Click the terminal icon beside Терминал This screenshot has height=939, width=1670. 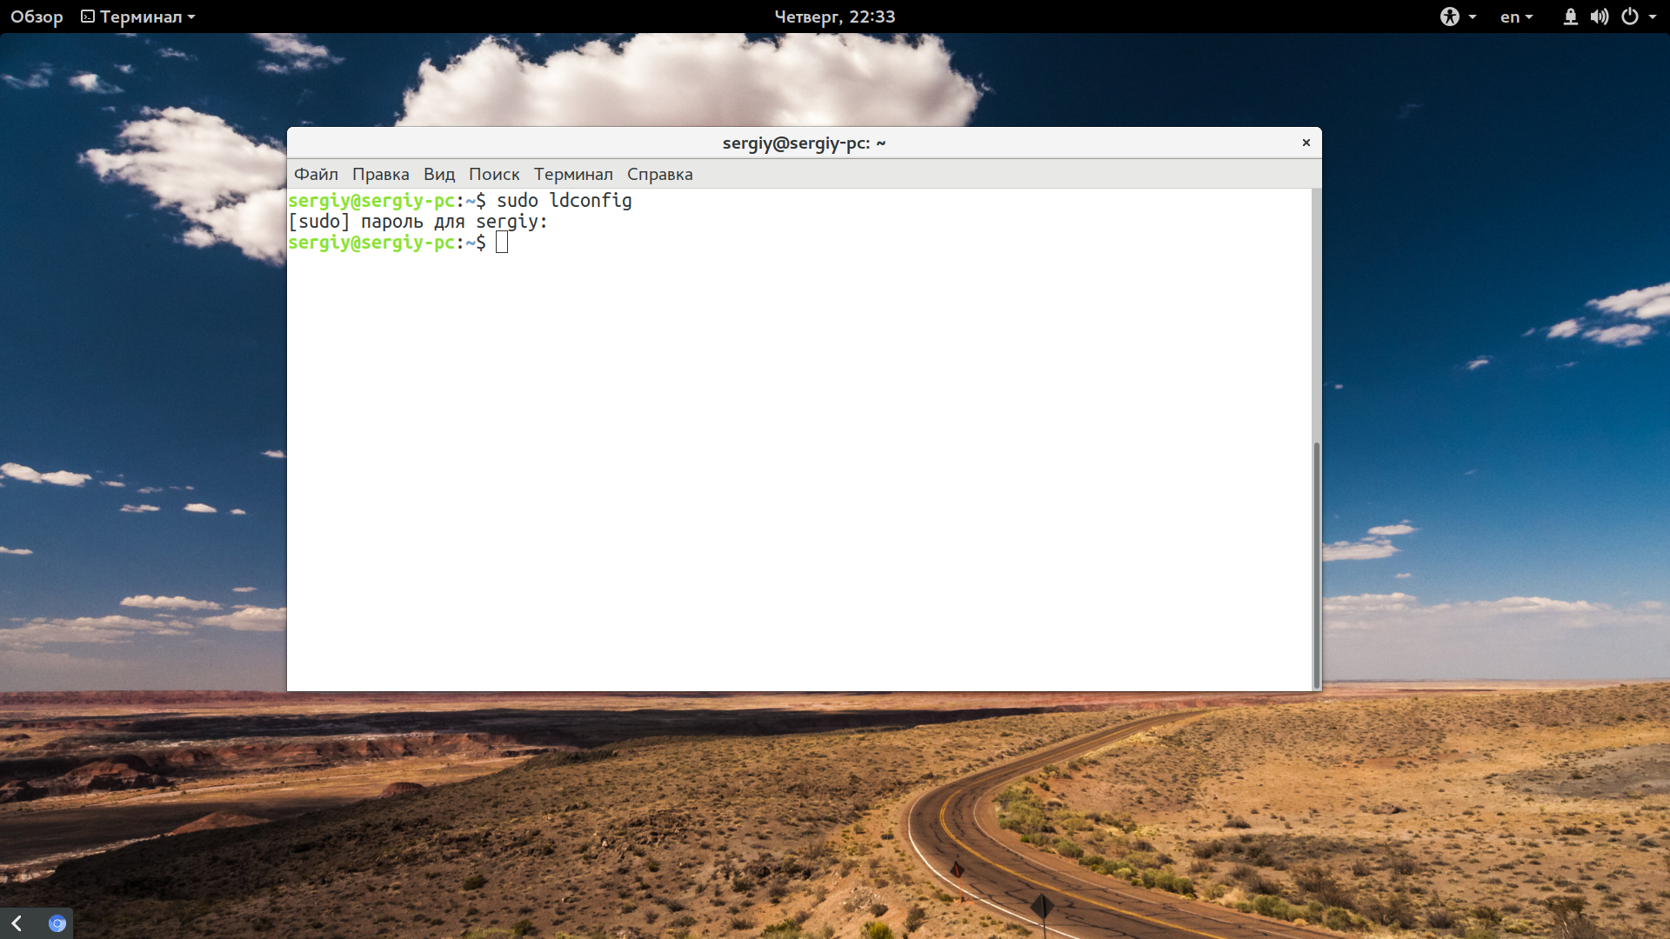(88, 17)
